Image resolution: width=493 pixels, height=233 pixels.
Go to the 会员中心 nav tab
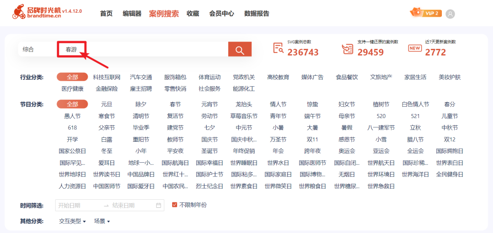[x=222, y=14]
